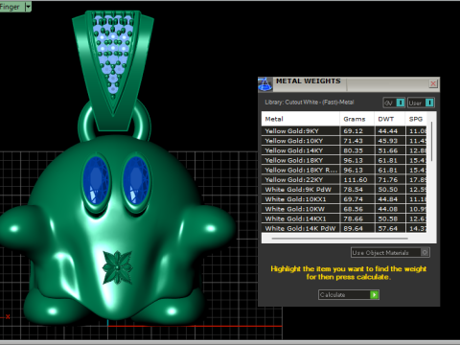Select the left blue gemstone eye
The height and width of the screenshot is (345, 460).
pos(96,181)
